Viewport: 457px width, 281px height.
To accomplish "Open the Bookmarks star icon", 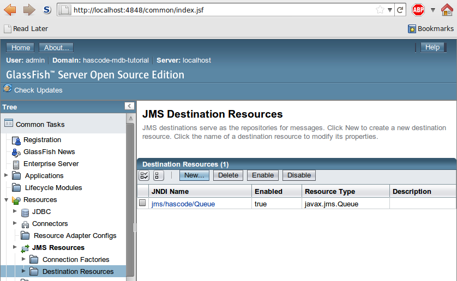I will point(412,29).
